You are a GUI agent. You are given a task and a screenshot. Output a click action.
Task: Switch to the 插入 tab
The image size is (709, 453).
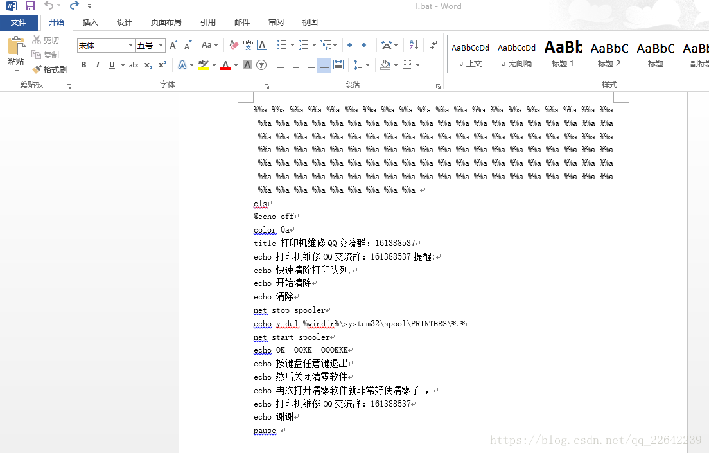click(90, 22)
